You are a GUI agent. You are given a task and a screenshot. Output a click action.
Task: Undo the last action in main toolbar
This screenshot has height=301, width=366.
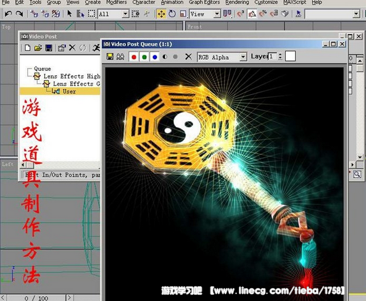click(x=9, y=14)
